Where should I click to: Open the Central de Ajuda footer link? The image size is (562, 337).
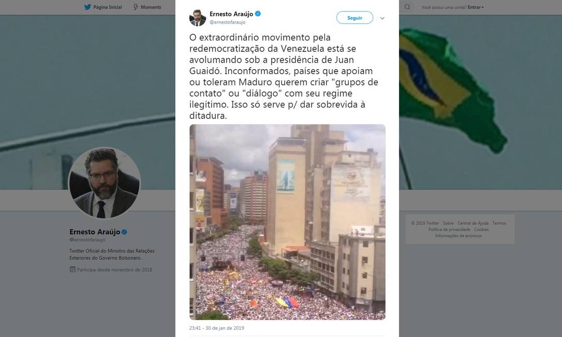[473, 223]
